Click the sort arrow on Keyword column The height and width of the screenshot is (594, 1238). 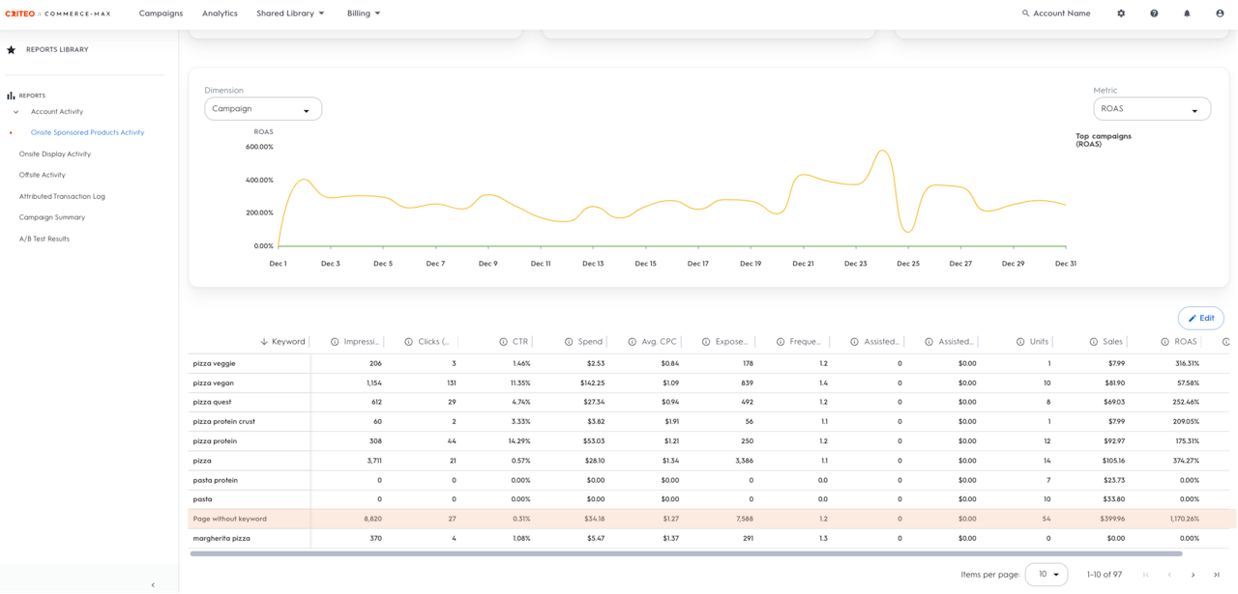pos(264,342)
